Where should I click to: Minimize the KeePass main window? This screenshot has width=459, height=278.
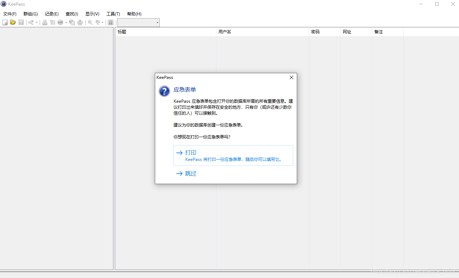click(421, 4)
